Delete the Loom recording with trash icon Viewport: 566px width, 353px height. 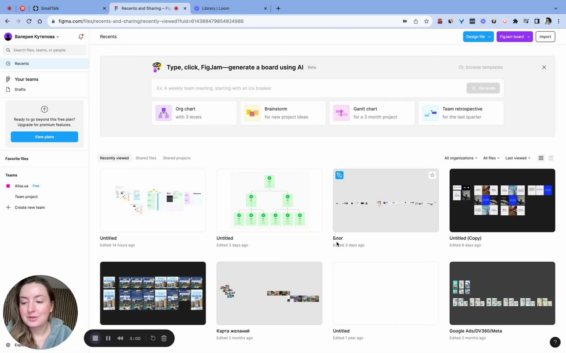click(164, 338)
